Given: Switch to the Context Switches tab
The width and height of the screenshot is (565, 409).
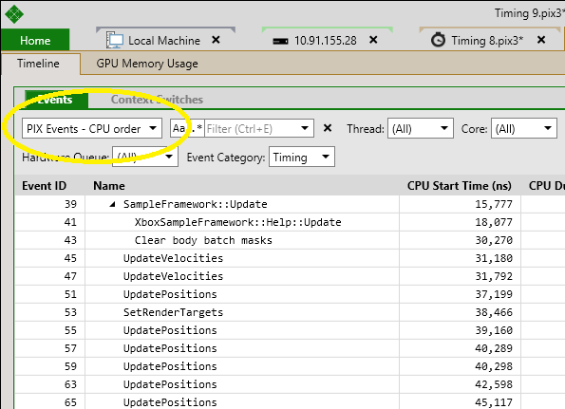Looking at the screenshot, I should pyautogui.click(x=157, y=100).
